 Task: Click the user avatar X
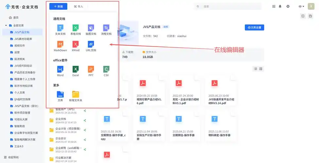click(311, 7)
